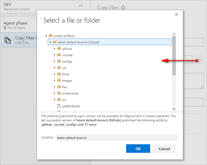The width and height of the screenshot is (207, 165).
Task: Select the css folder
Action: [x=64, y=68]
